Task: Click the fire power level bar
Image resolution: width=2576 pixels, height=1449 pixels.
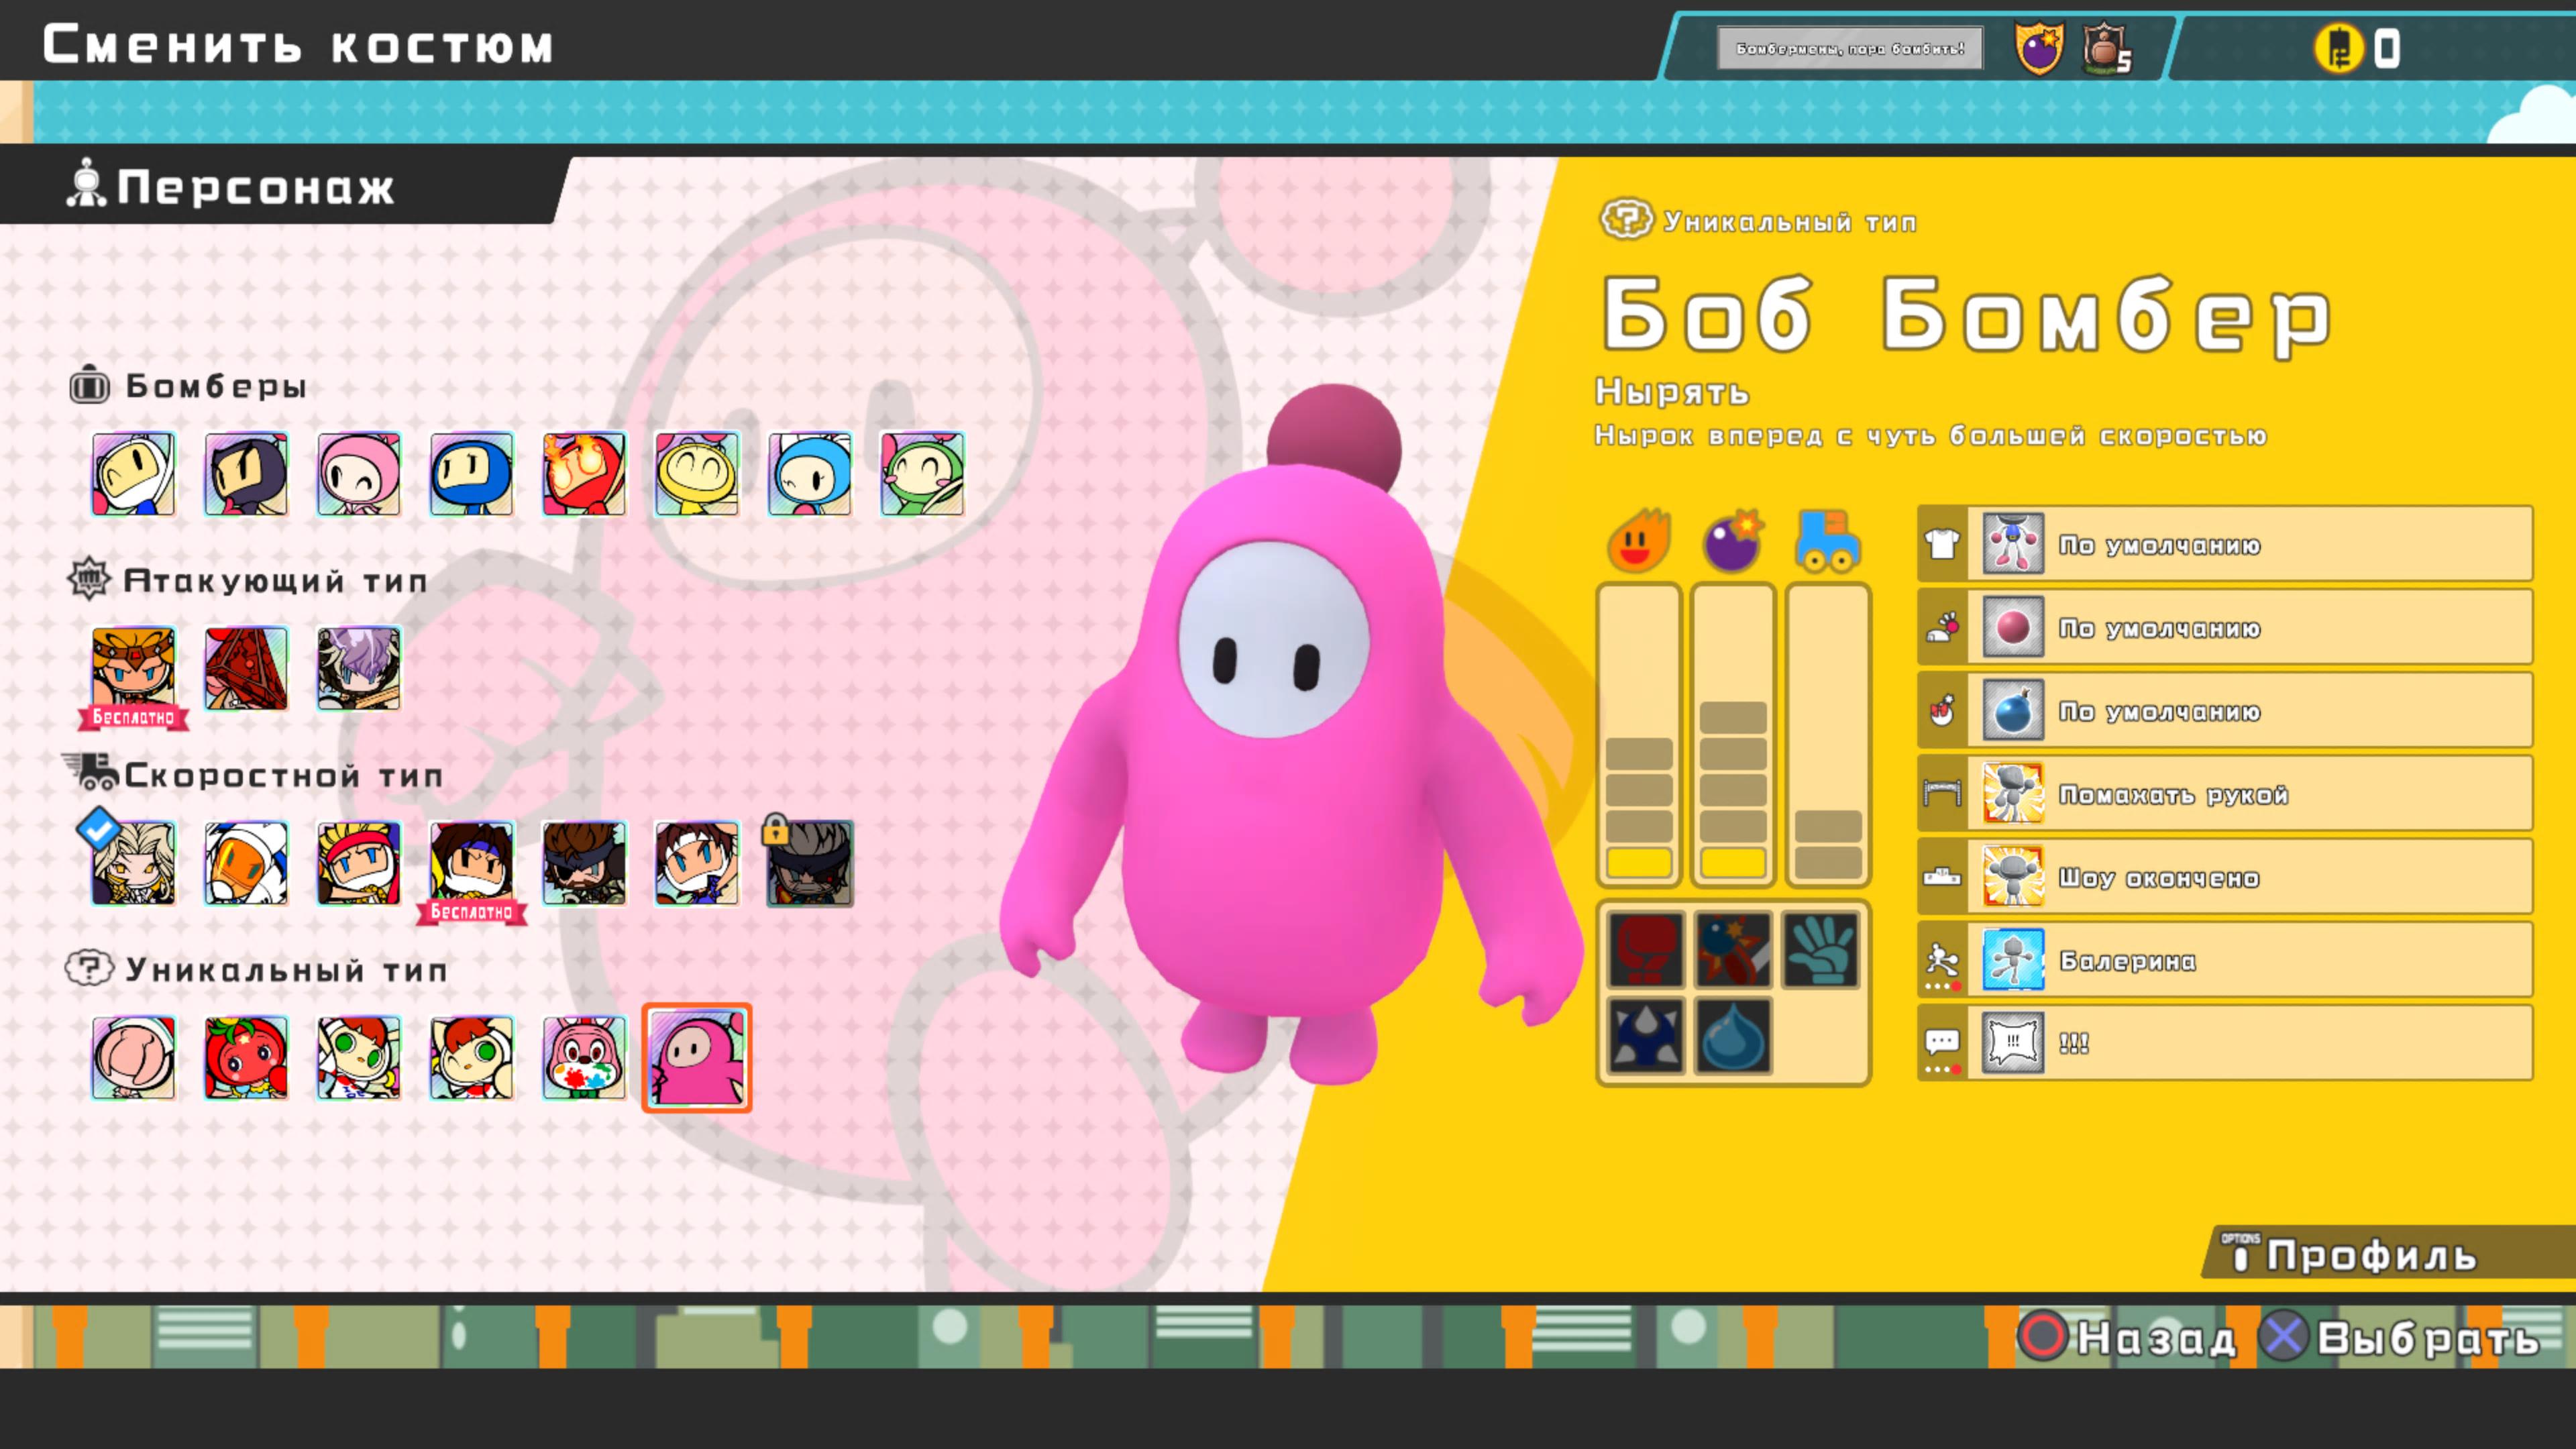Action: click(x=1638, y=735)
